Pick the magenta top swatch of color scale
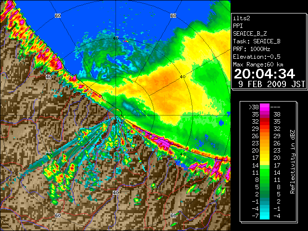308x231 pixels. point(265,107)
